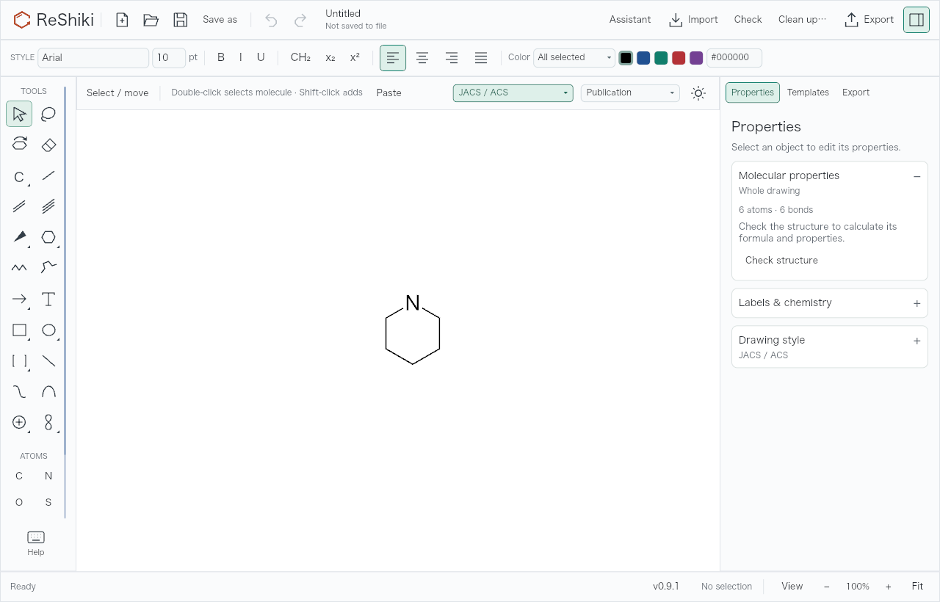The width and height of the screenshot is (940, 602).
Task: Toggle the right side panel
Action: click(916, 20)
